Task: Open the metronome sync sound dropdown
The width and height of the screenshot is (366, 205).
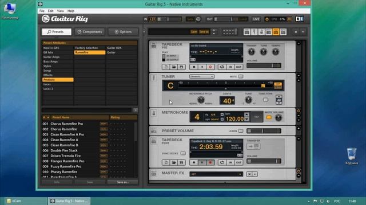Action: [222, 119]
